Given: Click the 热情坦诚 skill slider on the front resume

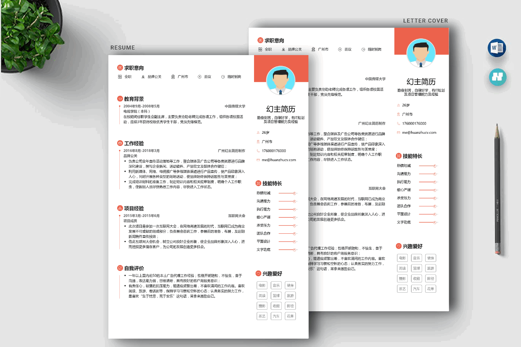Looking at the screenshot, I should tap(287, 193).
